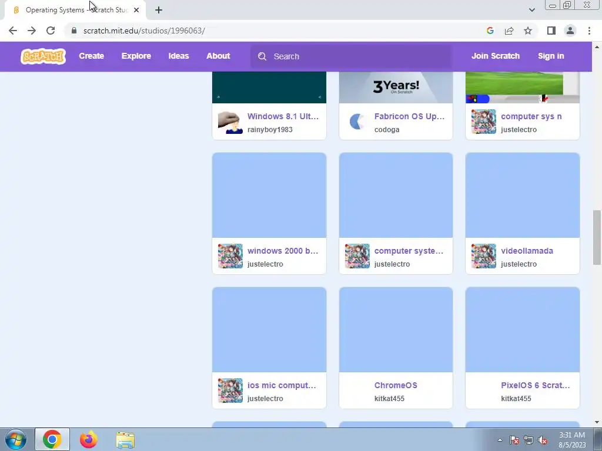Launch Firefox from the taskbar

(x=88, y=439)
